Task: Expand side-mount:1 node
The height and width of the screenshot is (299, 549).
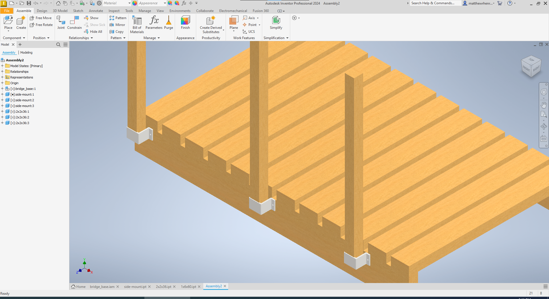Action: [x=2, y=94]
